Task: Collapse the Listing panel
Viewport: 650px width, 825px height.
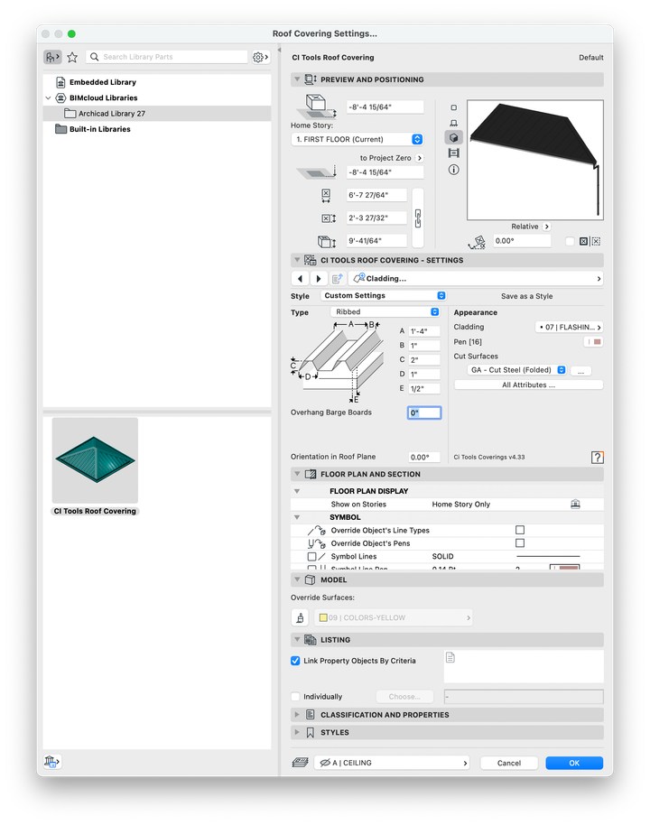Action: (x=297, y=640)
